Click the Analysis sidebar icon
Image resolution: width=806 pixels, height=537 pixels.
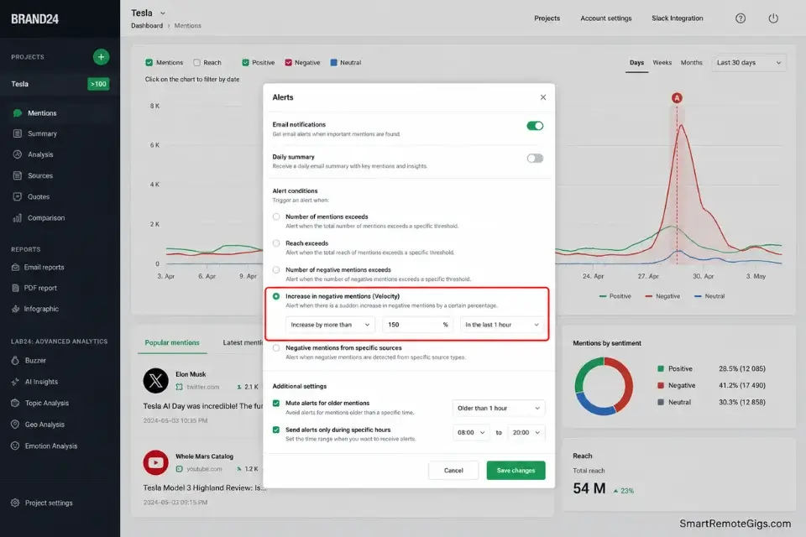[x=18, y=154]
